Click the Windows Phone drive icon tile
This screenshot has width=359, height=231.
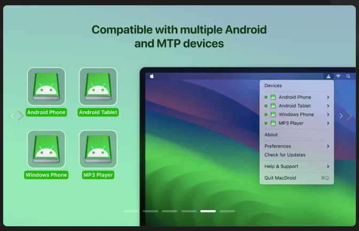pyautogui.click(x=46, y=149)
